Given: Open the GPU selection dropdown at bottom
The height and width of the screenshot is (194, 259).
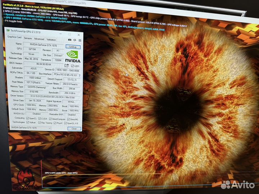Looking at the screenshot, I should pos(31,127).
